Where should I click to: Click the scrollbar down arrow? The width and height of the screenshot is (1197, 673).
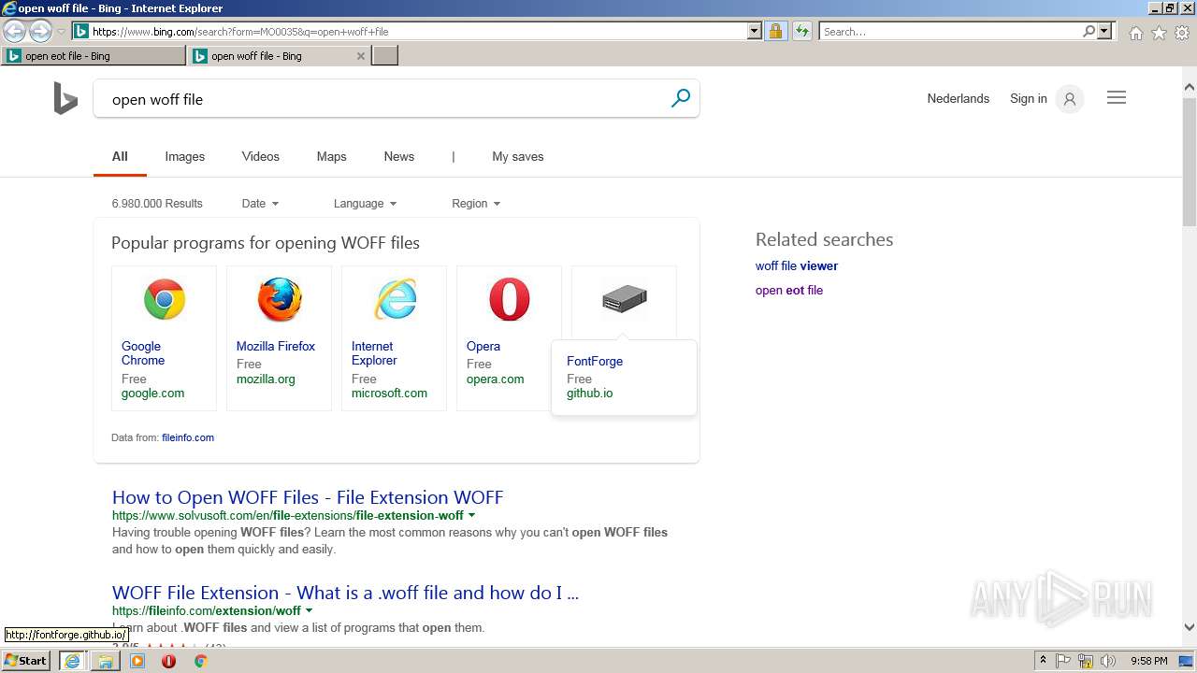pyautogui.click(x=1190, y=628)
